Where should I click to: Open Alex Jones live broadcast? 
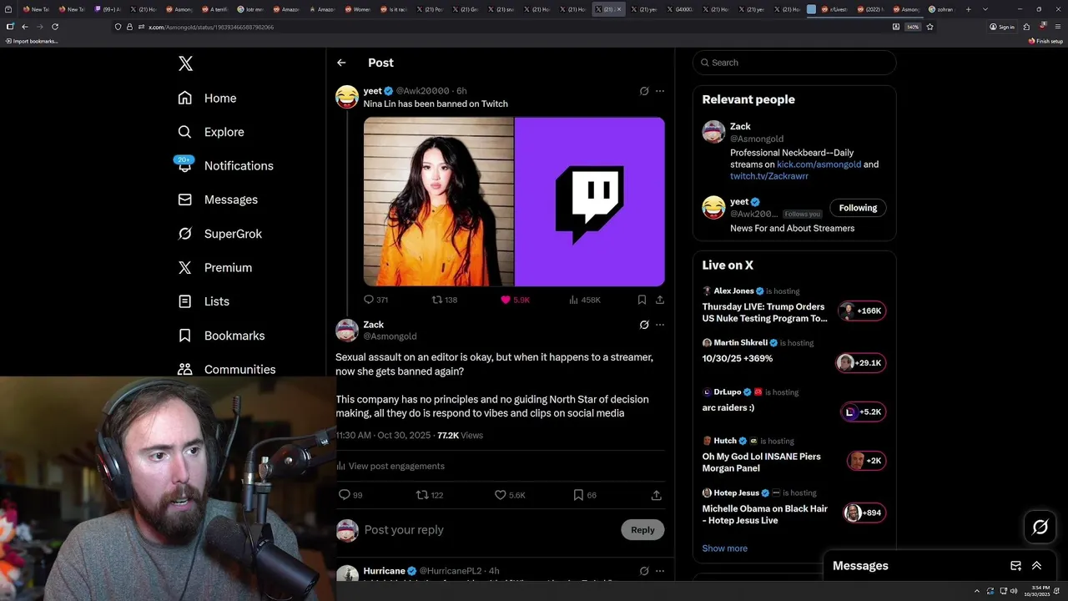tap(794, 306)
